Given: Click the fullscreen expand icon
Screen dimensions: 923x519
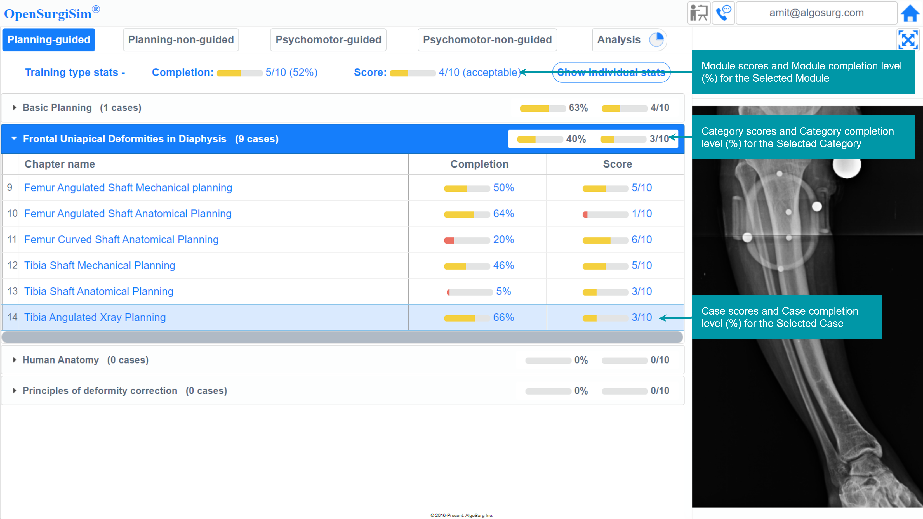Looking at the screenshot, I should (x=908, y=40).
